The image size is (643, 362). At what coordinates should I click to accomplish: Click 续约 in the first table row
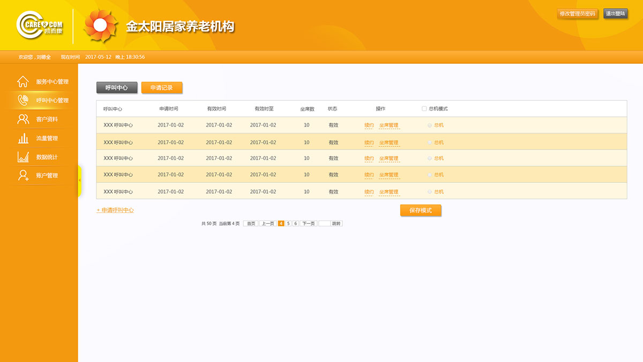click(x=369, y=125)
